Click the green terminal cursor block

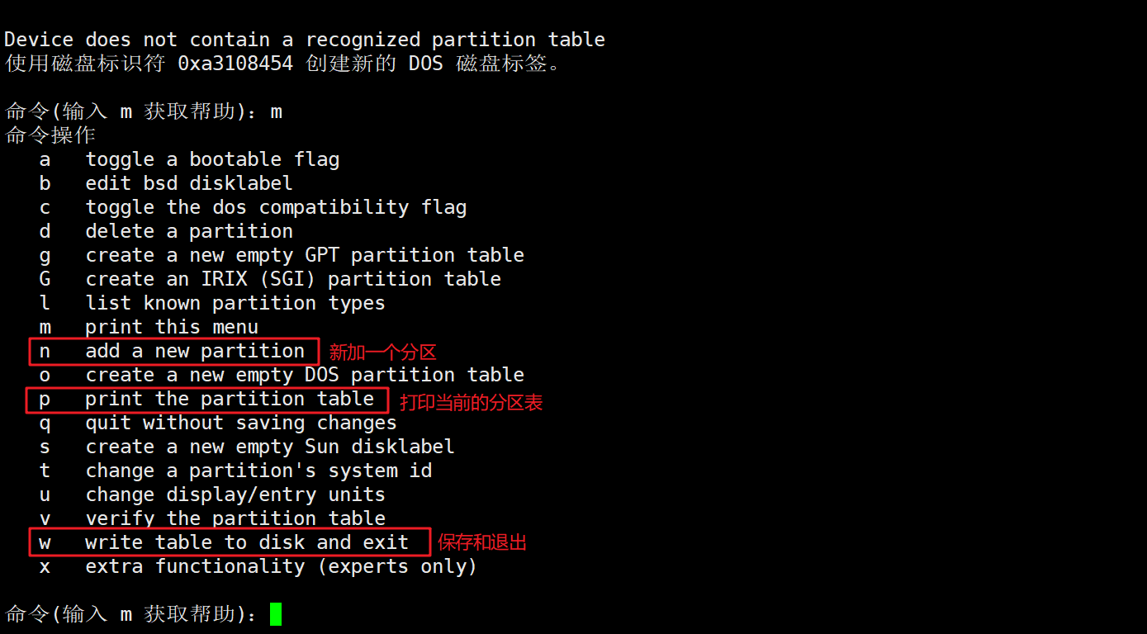pyautogui.click(x=275, y=613)
